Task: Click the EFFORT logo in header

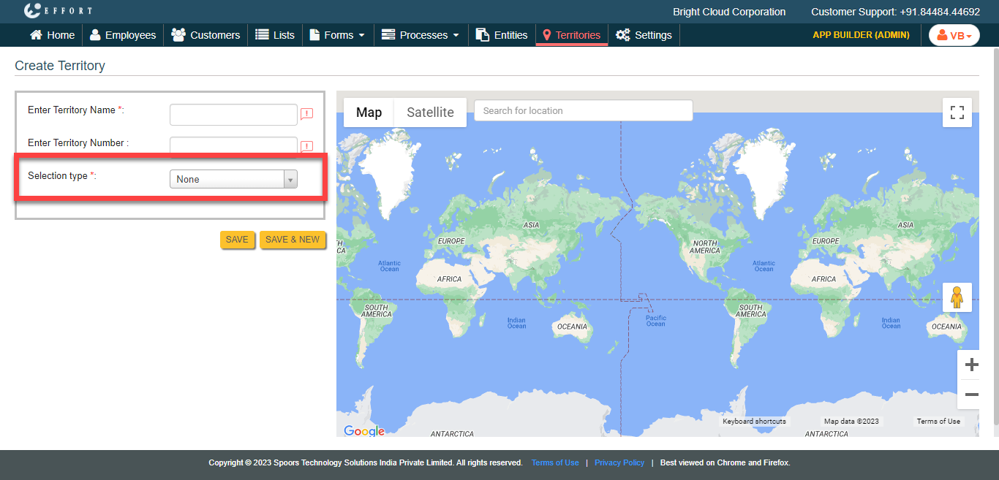Action: click(58, 11)
